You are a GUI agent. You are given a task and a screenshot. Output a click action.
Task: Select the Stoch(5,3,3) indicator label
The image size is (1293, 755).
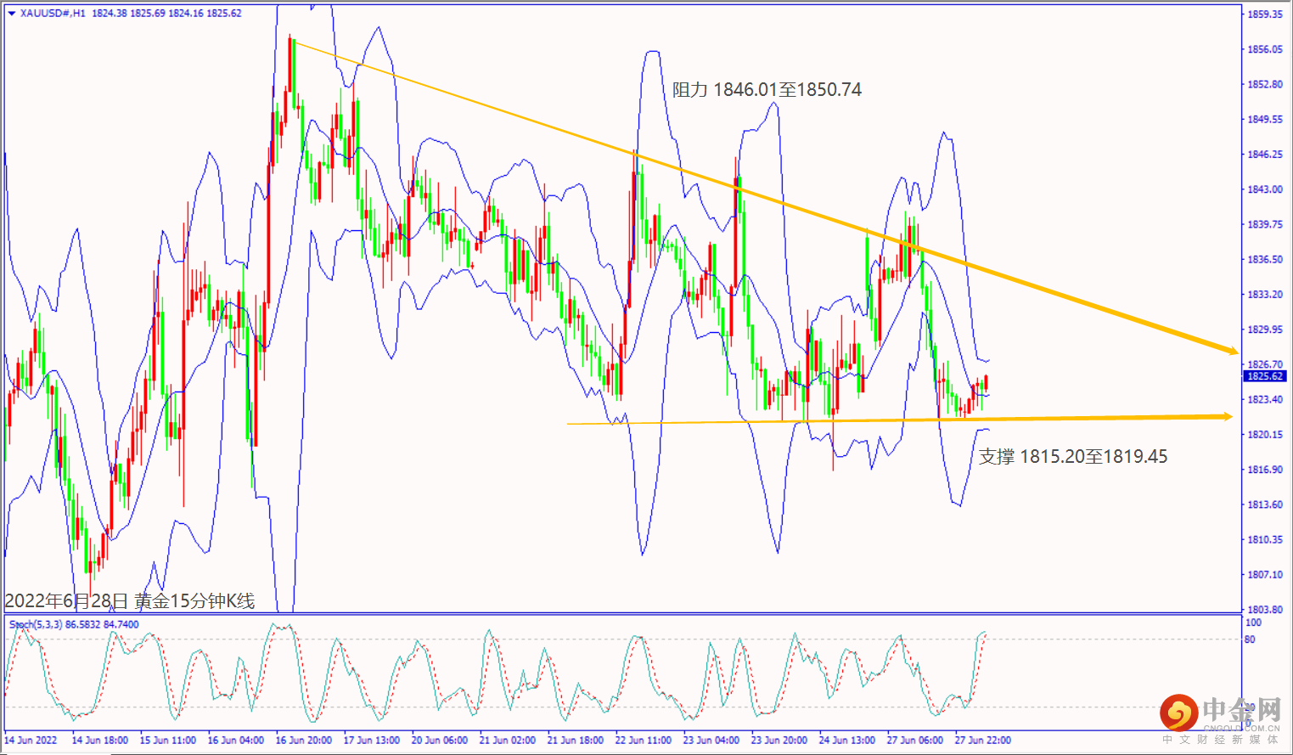(x=36, y=624)
